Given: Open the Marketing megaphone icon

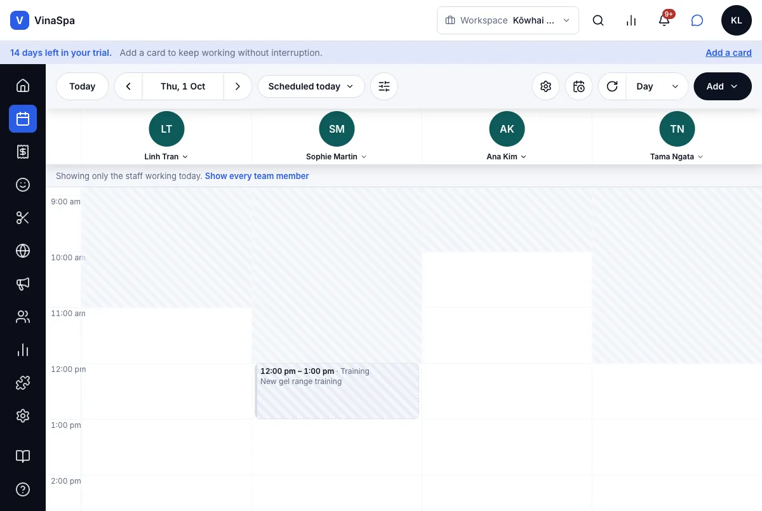Looking at the screenshot, I should (23, 284).
